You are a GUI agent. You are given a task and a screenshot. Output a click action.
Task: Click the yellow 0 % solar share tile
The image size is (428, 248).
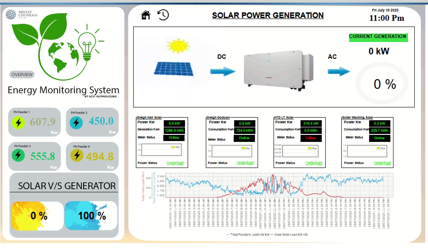click(x=37, y=216)
